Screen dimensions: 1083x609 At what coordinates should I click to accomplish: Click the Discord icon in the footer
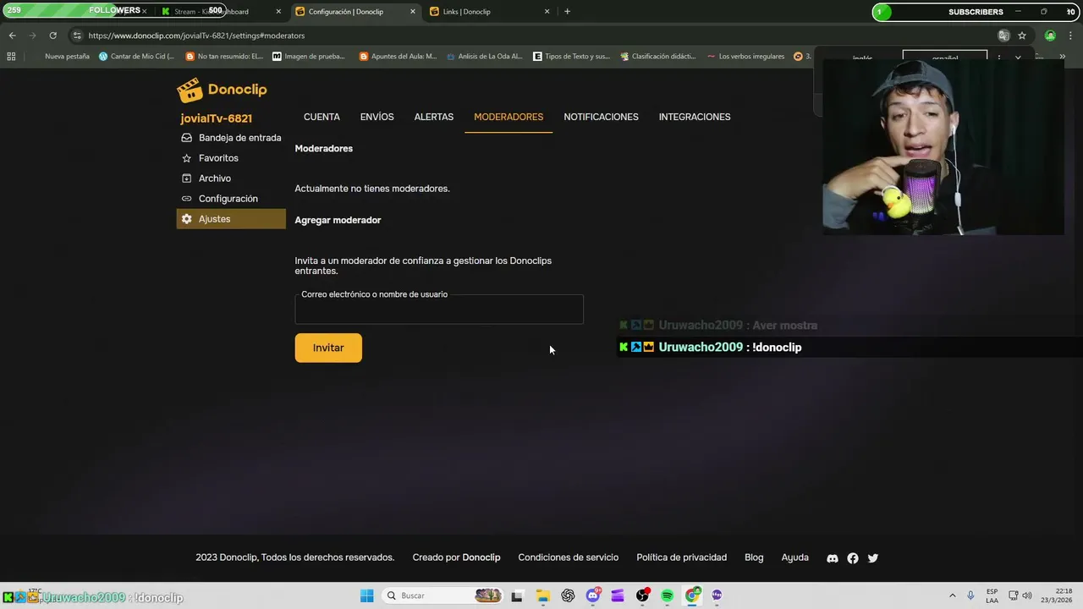(x=833, y=558)
